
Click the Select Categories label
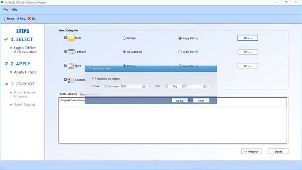tap(68, 30)
